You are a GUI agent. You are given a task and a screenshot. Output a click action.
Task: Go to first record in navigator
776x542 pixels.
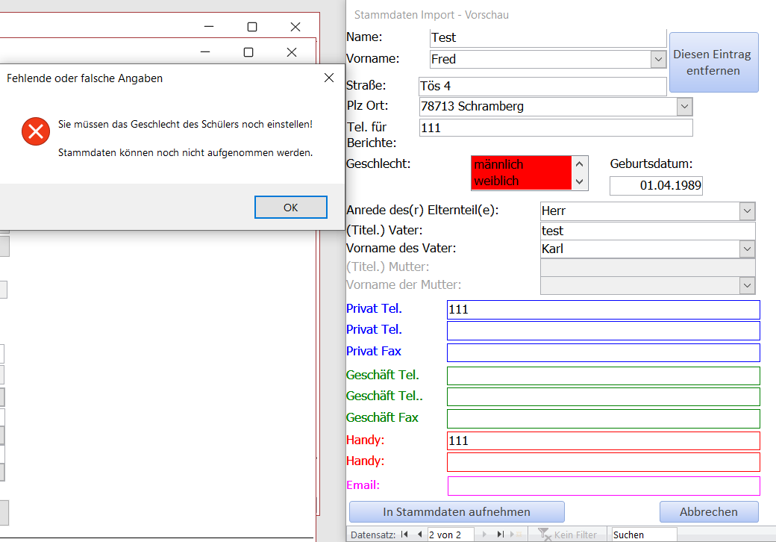[x=404, y=535]
